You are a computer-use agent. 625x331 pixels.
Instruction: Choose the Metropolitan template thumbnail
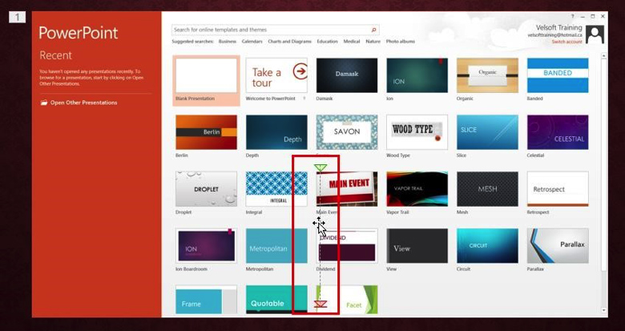click(x=276, y=246)
